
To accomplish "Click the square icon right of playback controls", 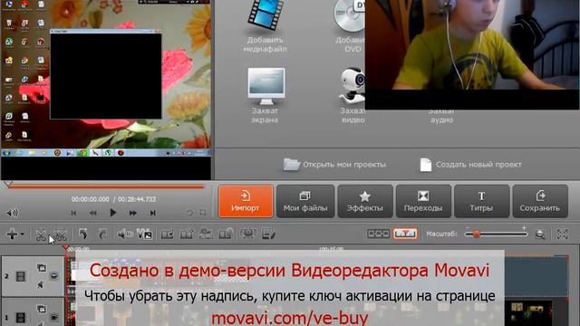I will (x=203, y=213).
